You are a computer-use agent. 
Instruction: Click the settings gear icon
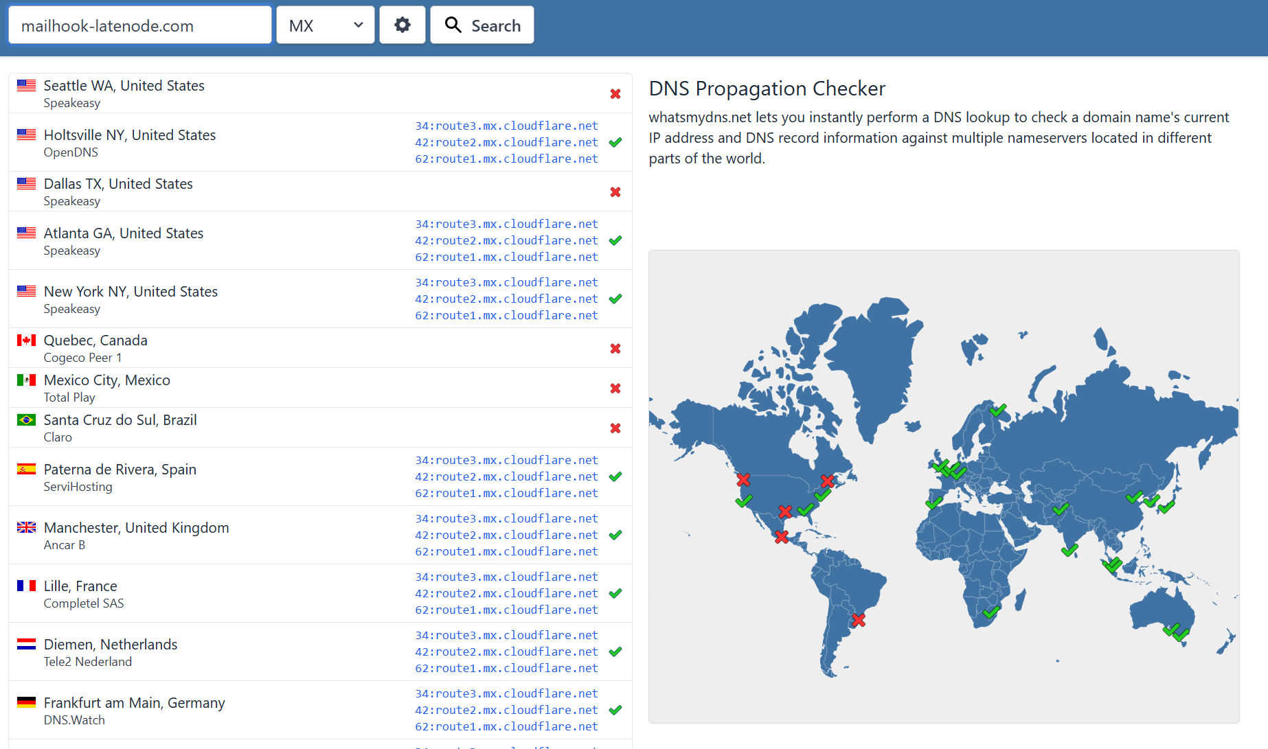(403, 25)
